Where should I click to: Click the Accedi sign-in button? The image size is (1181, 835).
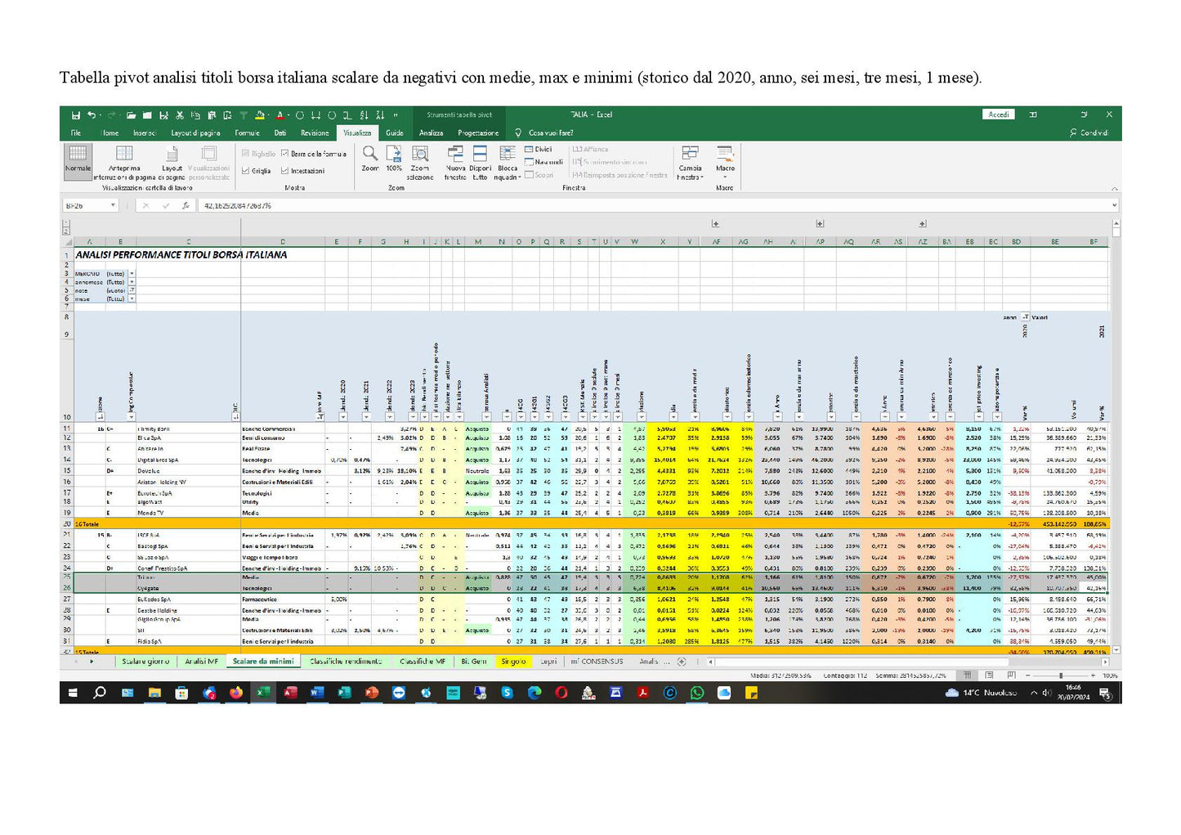[x=998, y=114]
